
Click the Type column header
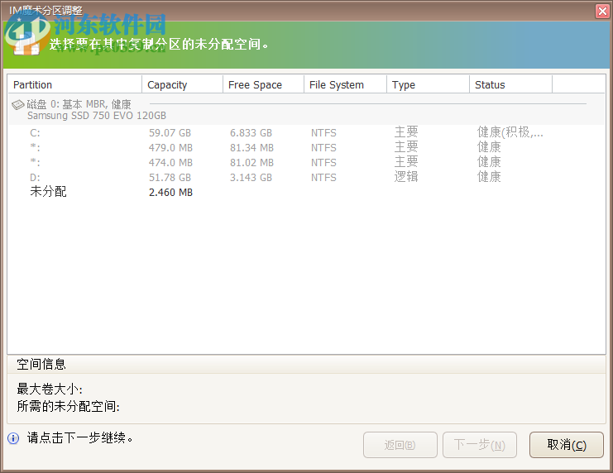(428, 85)
